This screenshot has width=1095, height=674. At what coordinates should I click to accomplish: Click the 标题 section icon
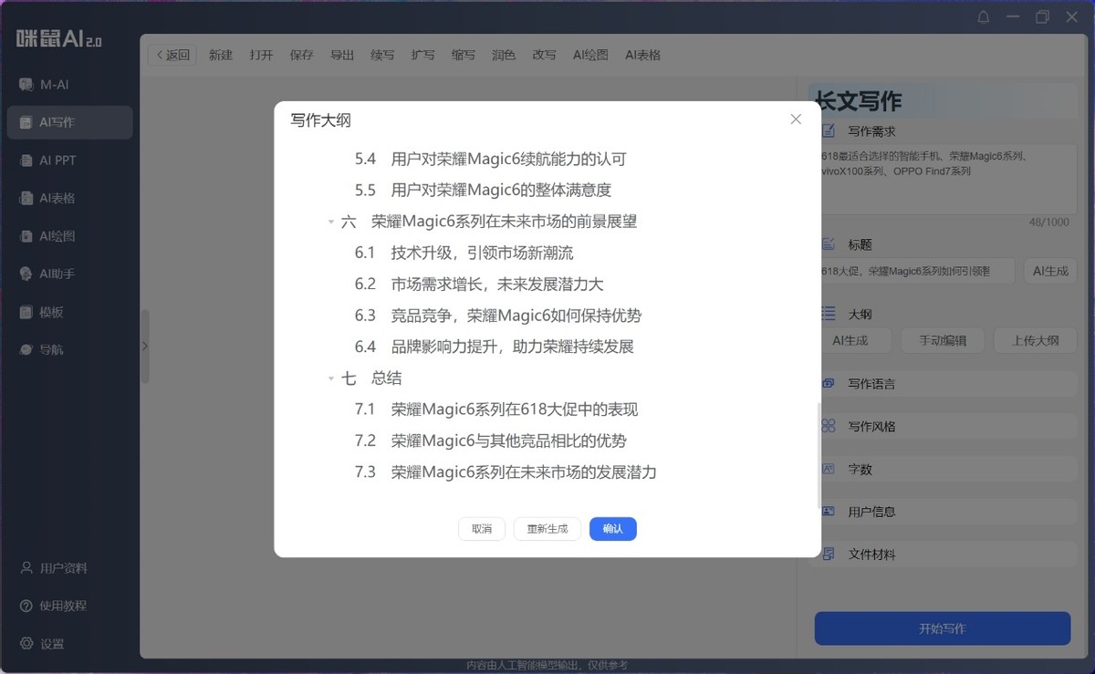[828, 244]
